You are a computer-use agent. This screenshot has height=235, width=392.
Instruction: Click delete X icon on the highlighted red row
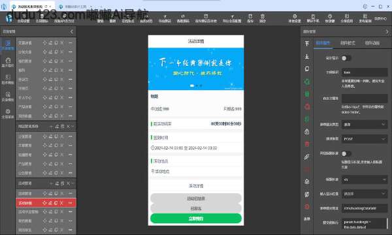click(x=61, y=203)
